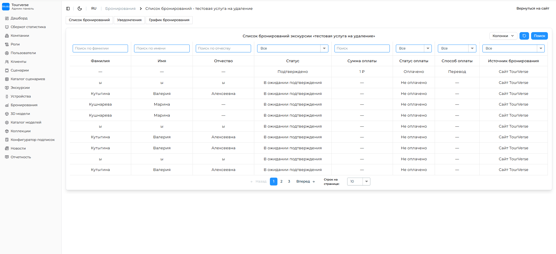Viewport: 556px width, 254px height.
Task: Switch to График бронирования tab
Action: [169, 20]
